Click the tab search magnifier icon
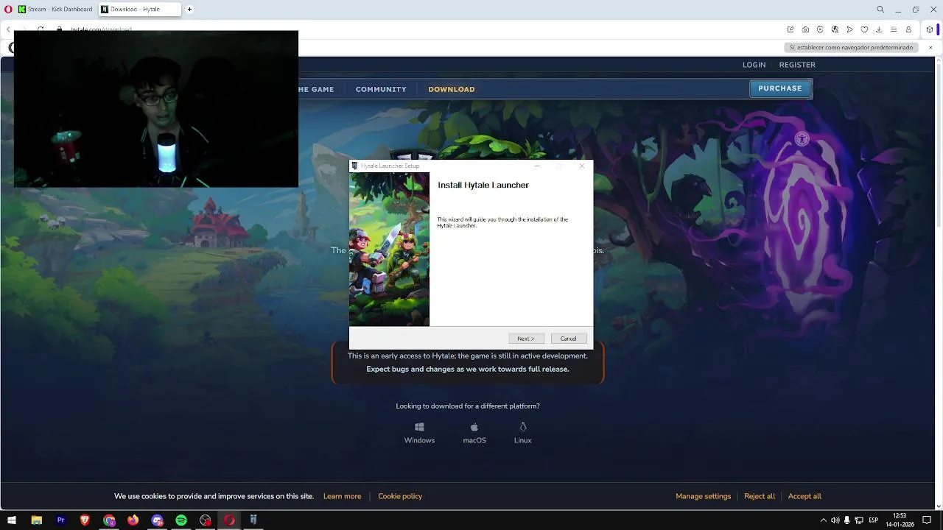Screen dimensions: 943x530 [880, 10]
